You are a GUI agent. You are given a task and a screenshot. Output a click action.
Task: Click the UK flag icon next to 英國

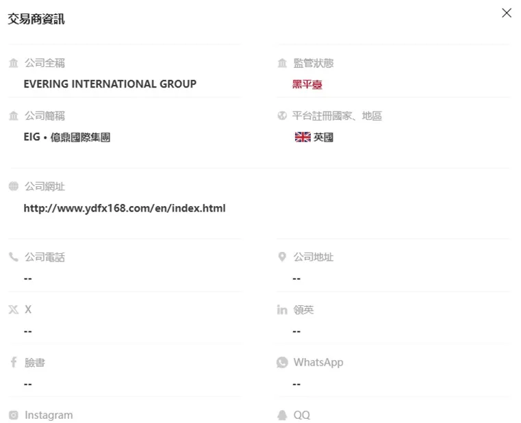pyautogui.click(x=303, y=137)
